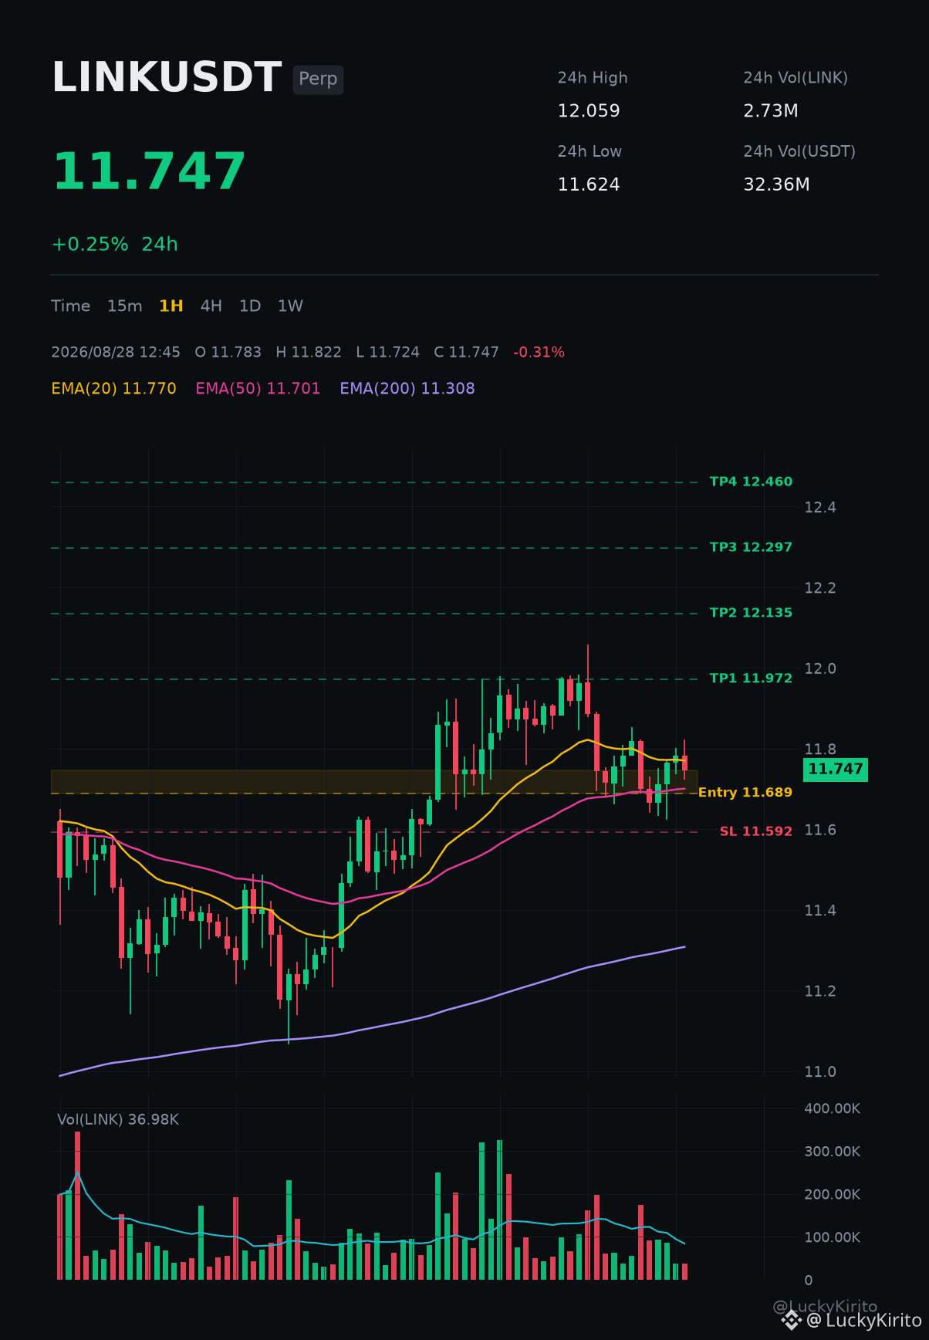Image resolution: width=929 pixels, height=1340 pixels.
Task: Switch chart to 4H interval
Action: point(211,306)
